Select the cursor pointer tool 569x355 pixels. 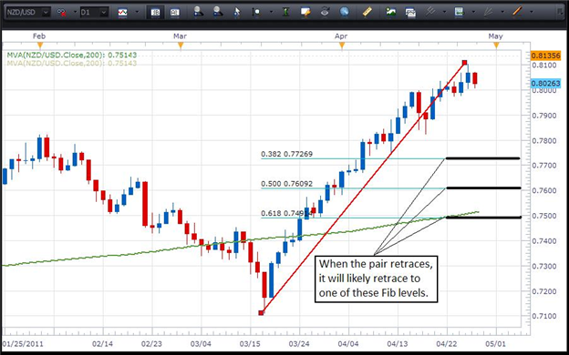point(237,13)
